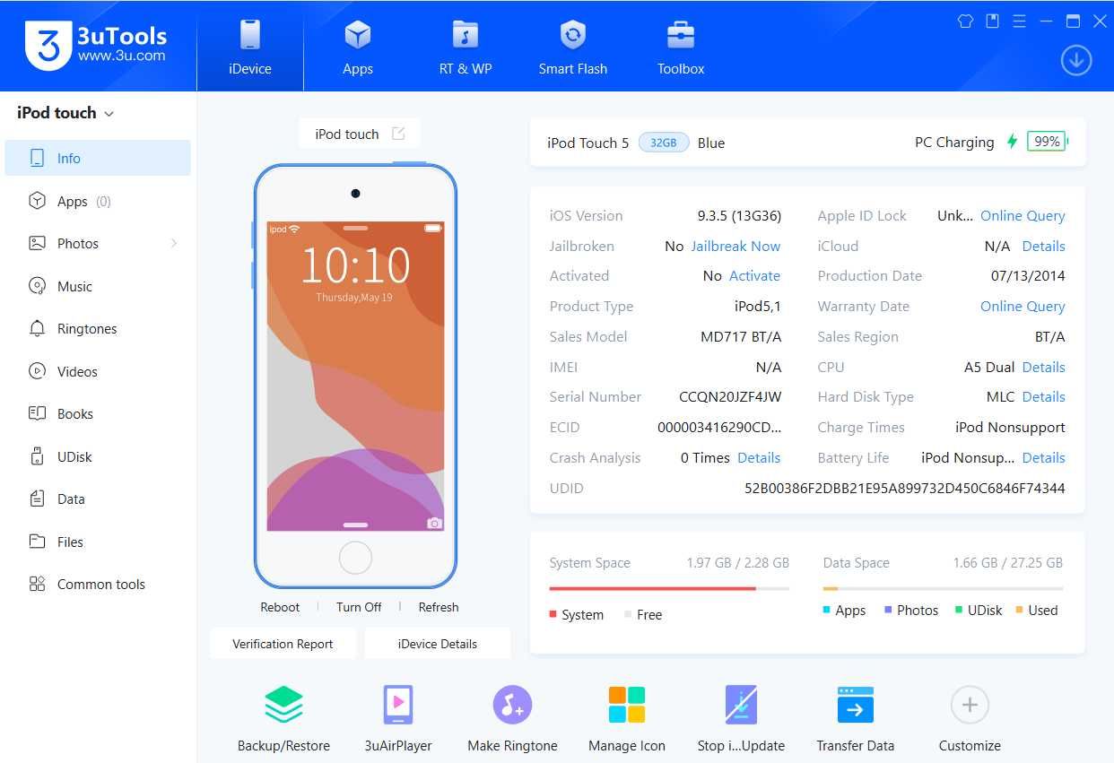Open the Toolbox tab
This screenshot has height=763, width=1114.
click(x=680, y=47)
